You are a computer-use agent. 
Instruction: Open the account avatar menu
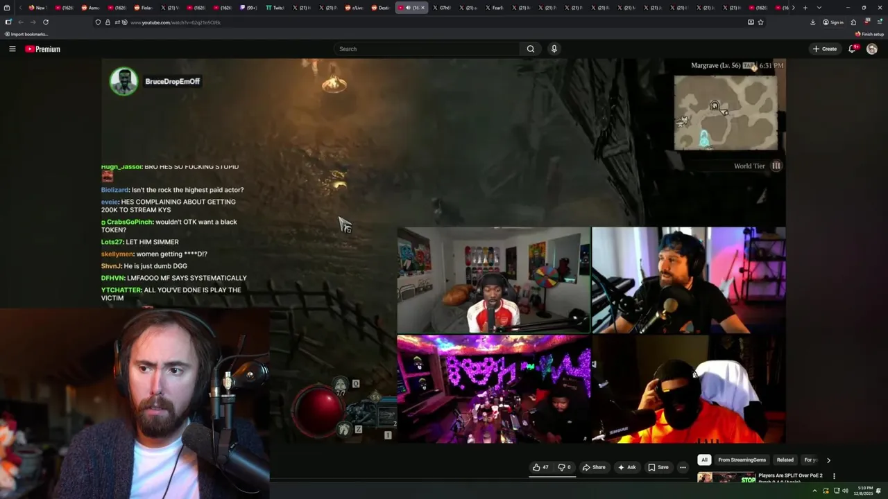click(872, 49)
